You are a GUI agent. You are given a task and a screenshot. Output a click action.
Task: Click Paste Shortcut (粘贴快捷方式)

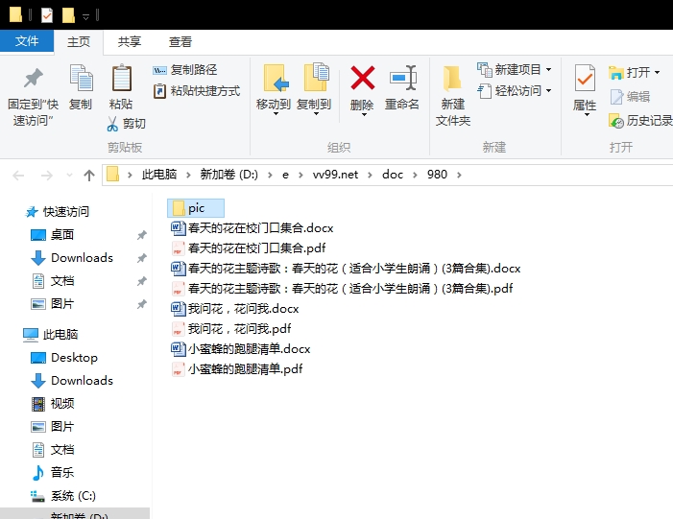click(197, 91)
